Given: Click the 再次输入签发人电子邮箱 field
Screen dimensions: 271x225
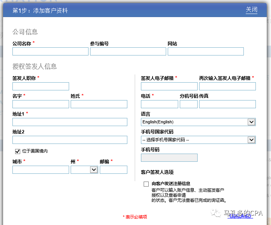Looking at the screenshot, I should 228,86.
